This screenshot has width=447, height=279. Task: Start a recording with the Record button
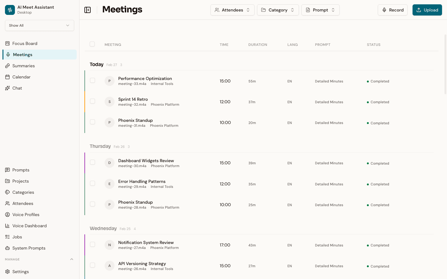[393, 10]
